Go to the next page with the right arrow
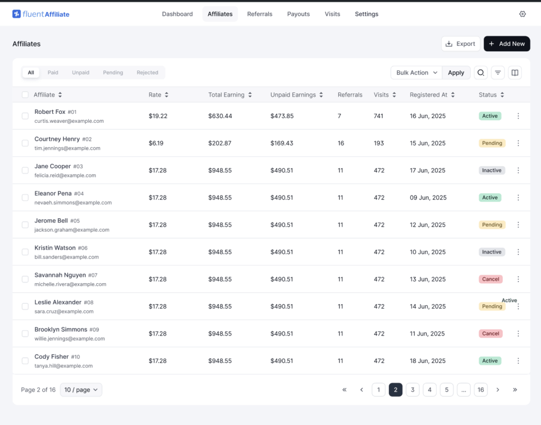 [498, 390]
